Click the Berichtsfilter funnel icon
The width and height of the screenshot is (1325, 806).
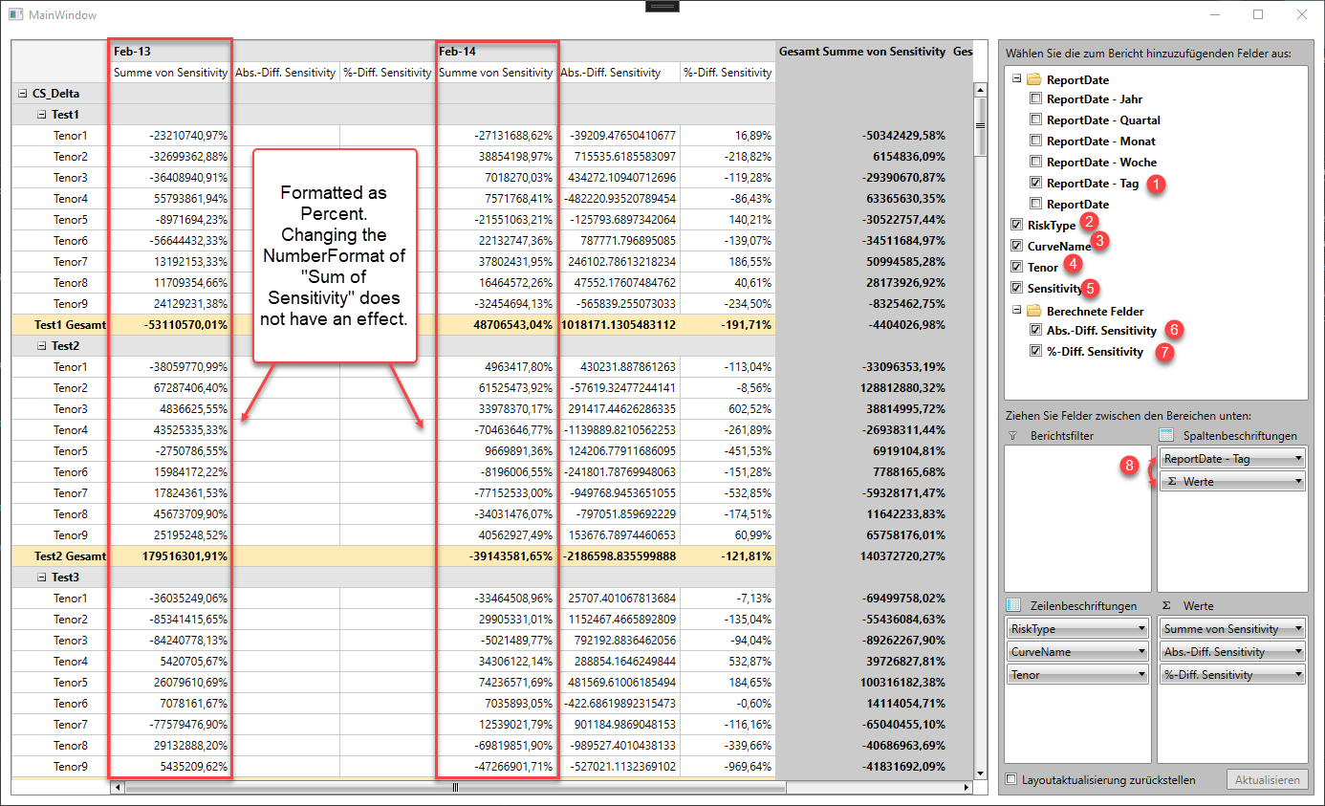click(1013, 435)
